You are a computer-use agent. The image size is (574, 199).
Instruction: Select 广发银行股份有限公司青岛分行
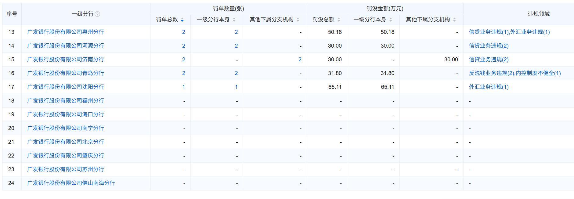66,73
